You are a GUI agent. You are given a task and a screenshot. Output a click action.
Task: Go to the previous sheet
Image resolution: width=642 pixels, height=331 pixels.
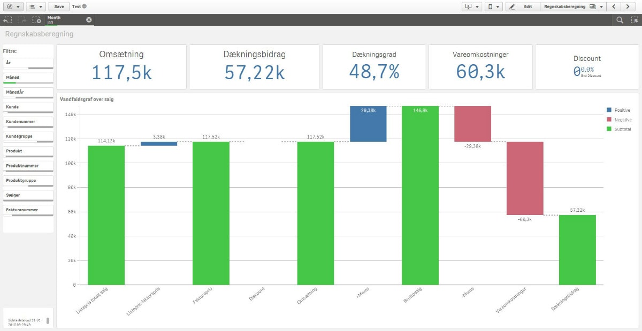click(x=614, y=6)
